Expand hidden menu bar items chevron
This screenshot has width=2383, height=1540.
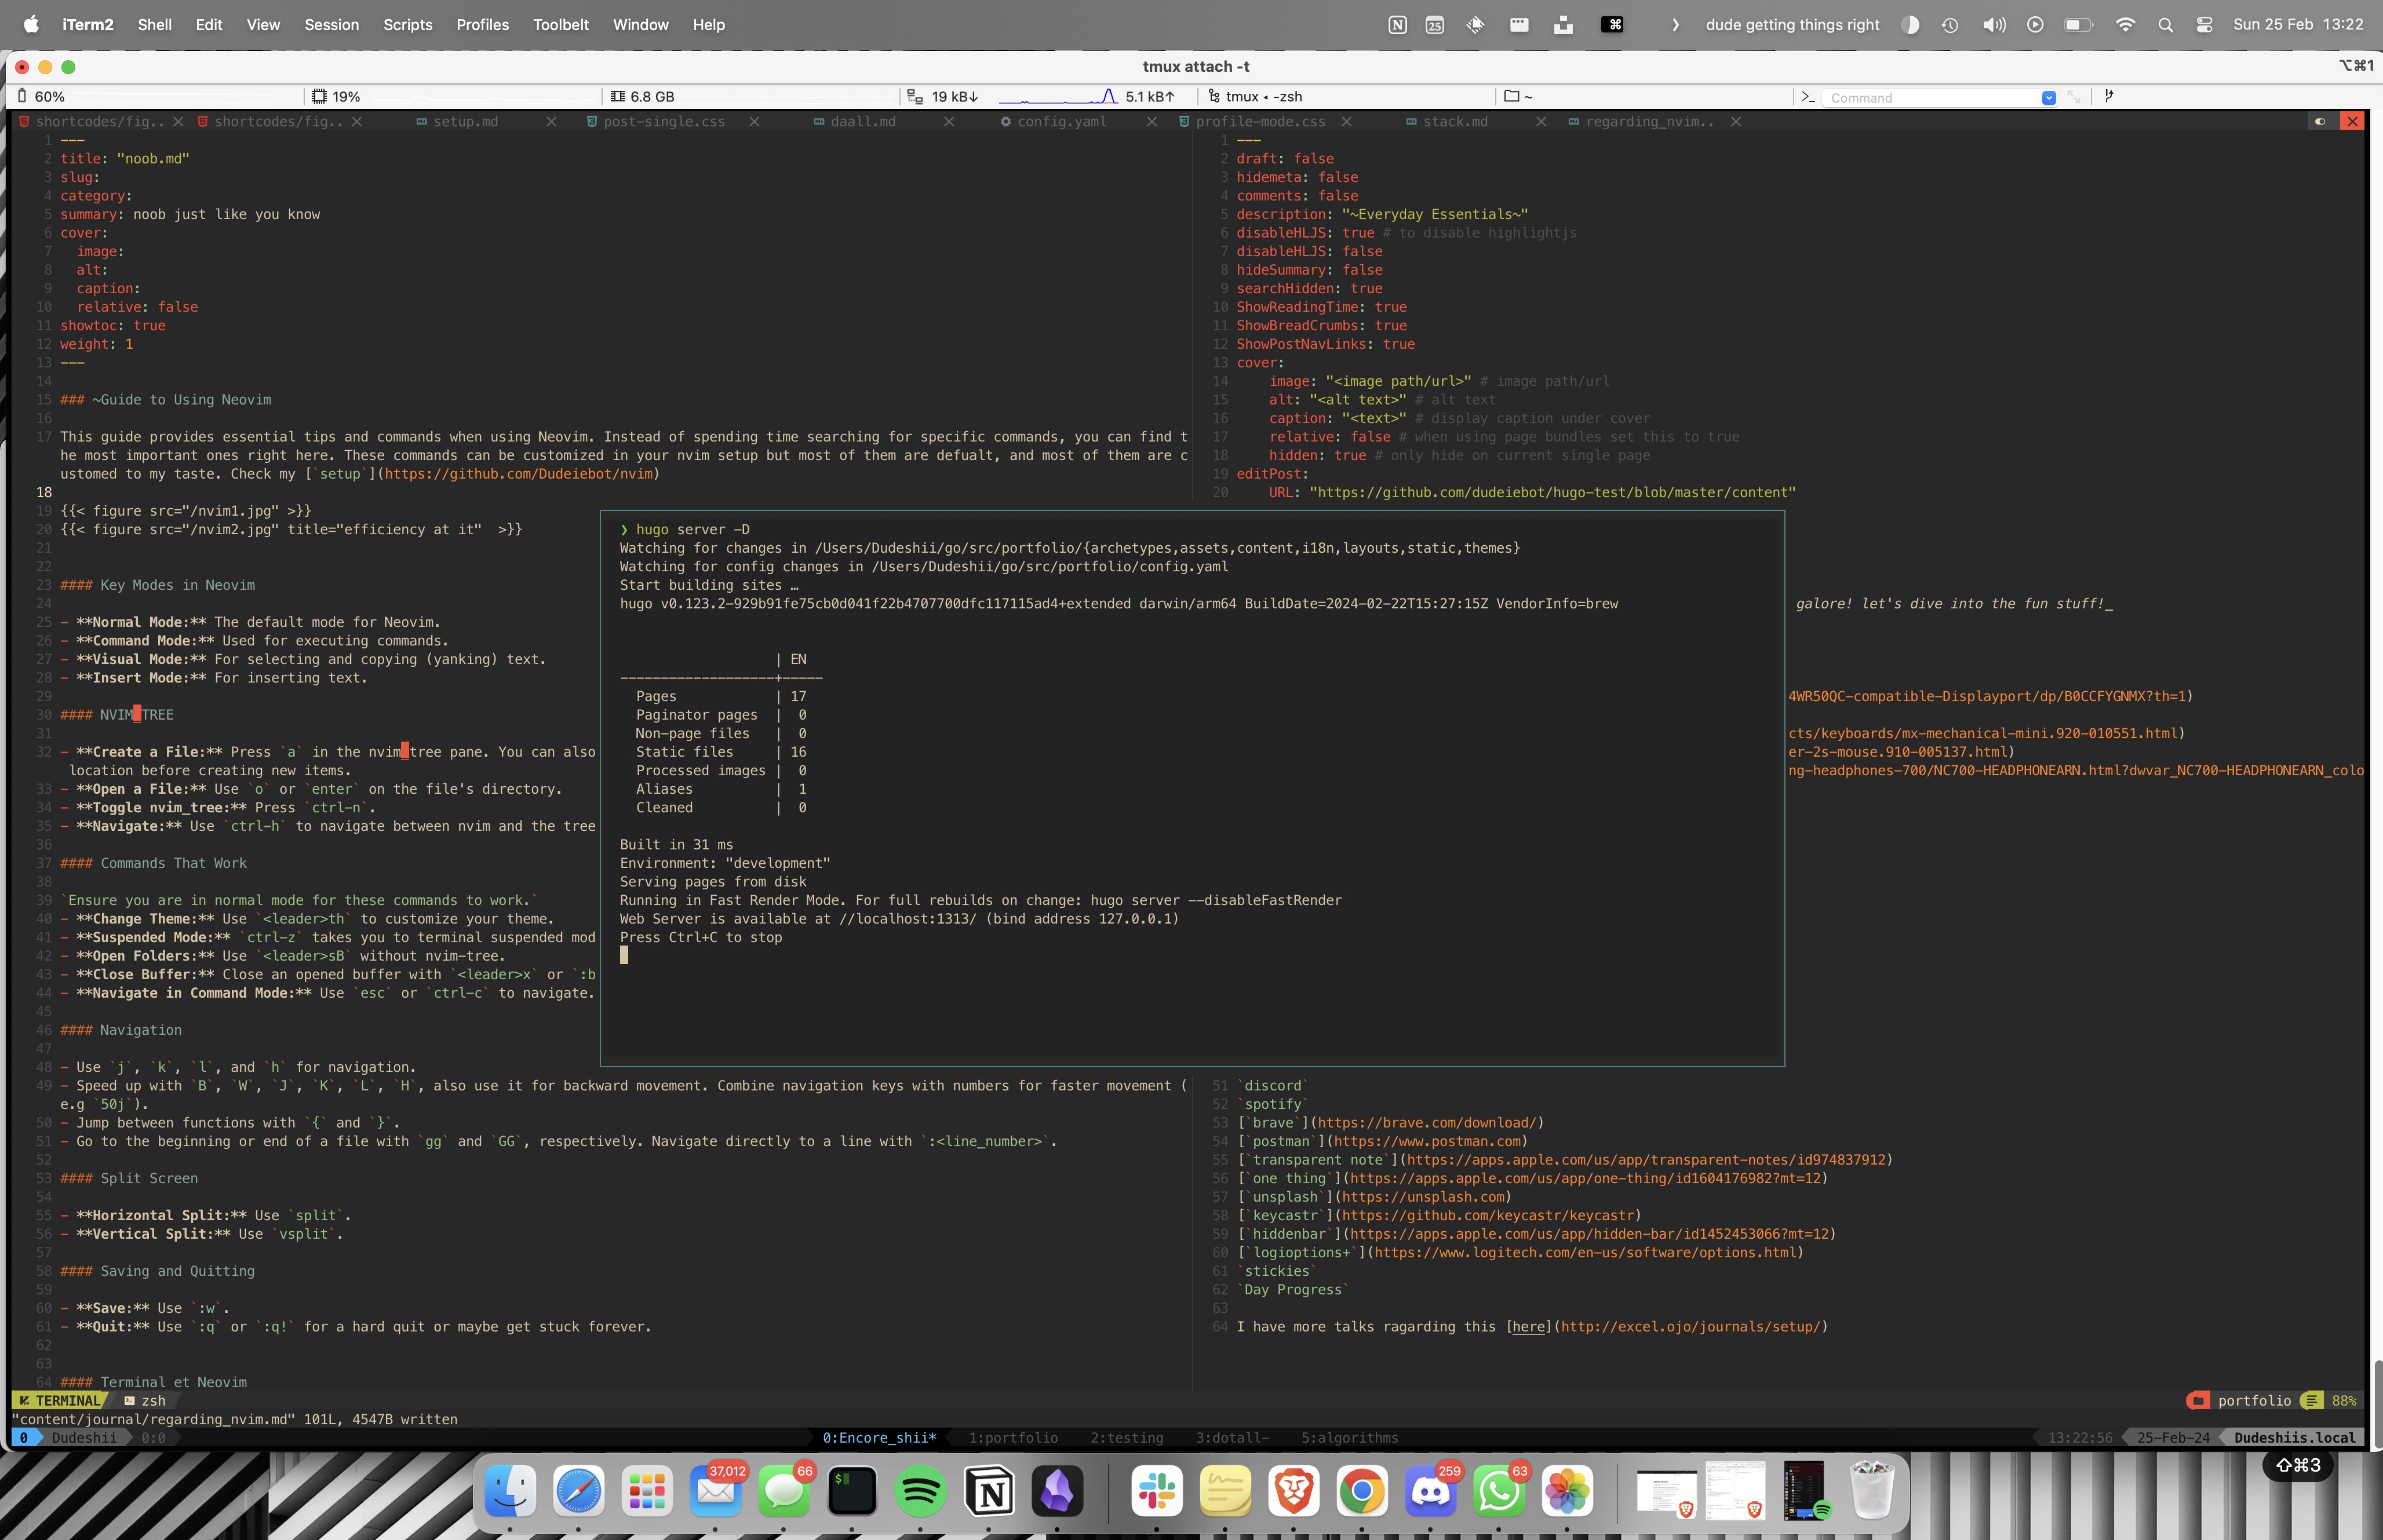[1675, 25]
